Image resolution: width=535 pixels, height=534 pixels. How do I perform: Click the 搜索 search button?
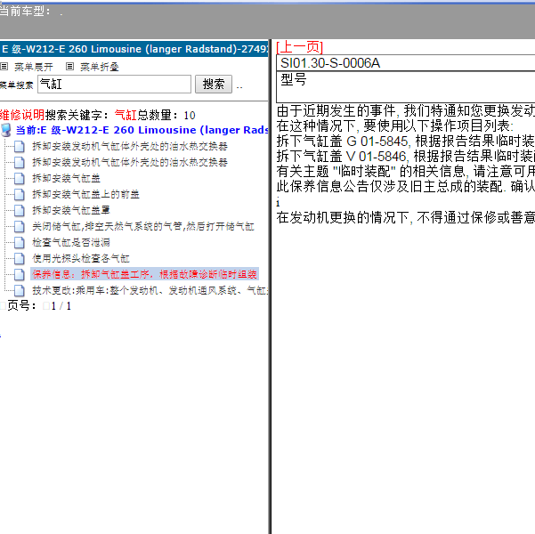214,84
